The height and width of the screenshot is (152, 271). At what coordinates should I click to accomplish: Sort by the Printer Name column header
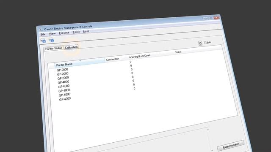pos(80,63)
